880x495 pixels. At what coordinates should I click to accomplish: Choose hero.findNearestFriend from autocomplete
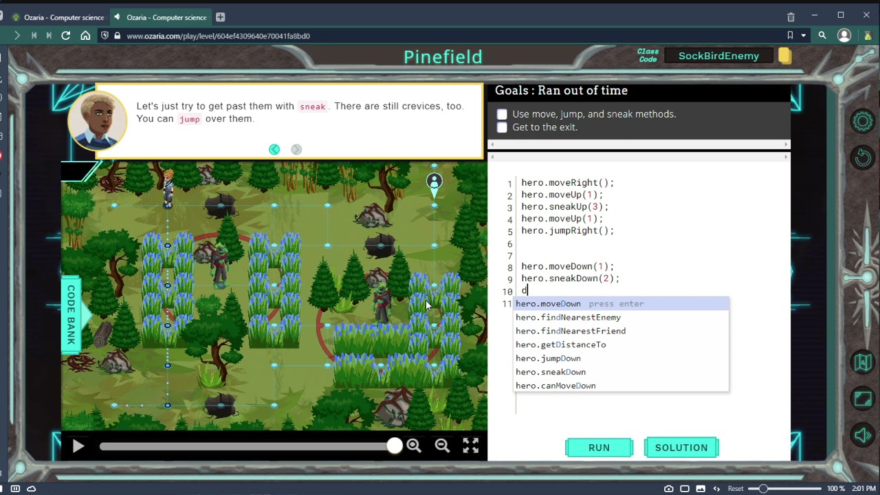(x=621, y=331)
